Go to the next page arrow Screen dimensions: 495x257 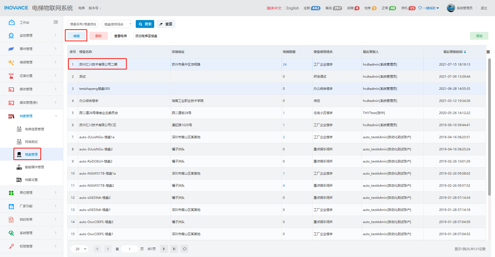pyautogui.click(x=164, y=249)
